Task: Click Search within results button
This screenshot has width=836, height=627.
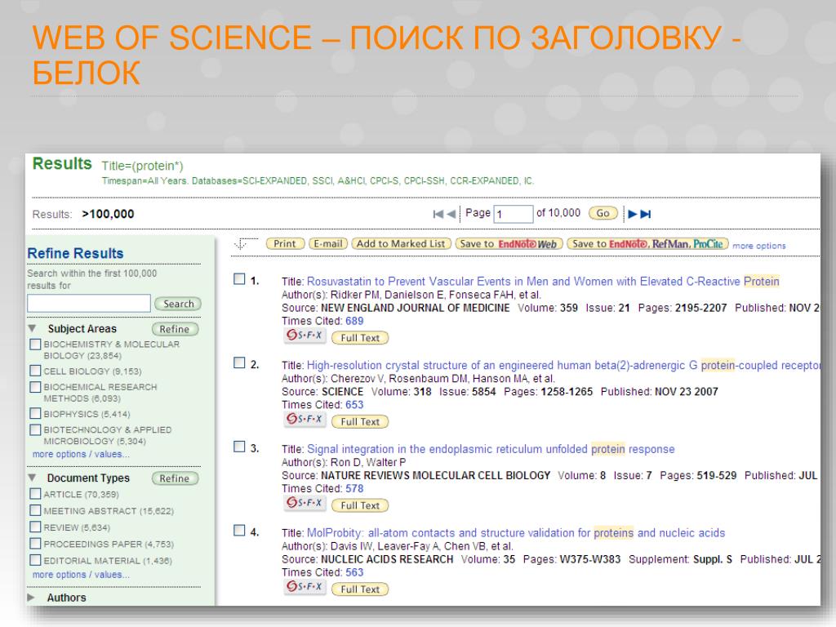Action: pyautogui.click(x=178, y=304)
